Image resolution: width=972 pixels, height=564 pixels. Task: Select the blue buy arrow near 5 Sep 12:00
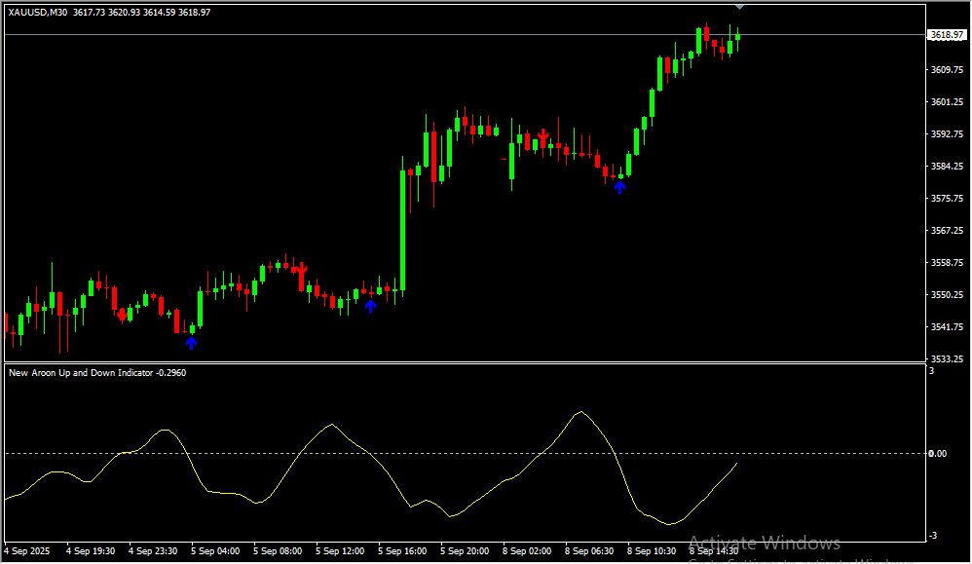(370, 306)
